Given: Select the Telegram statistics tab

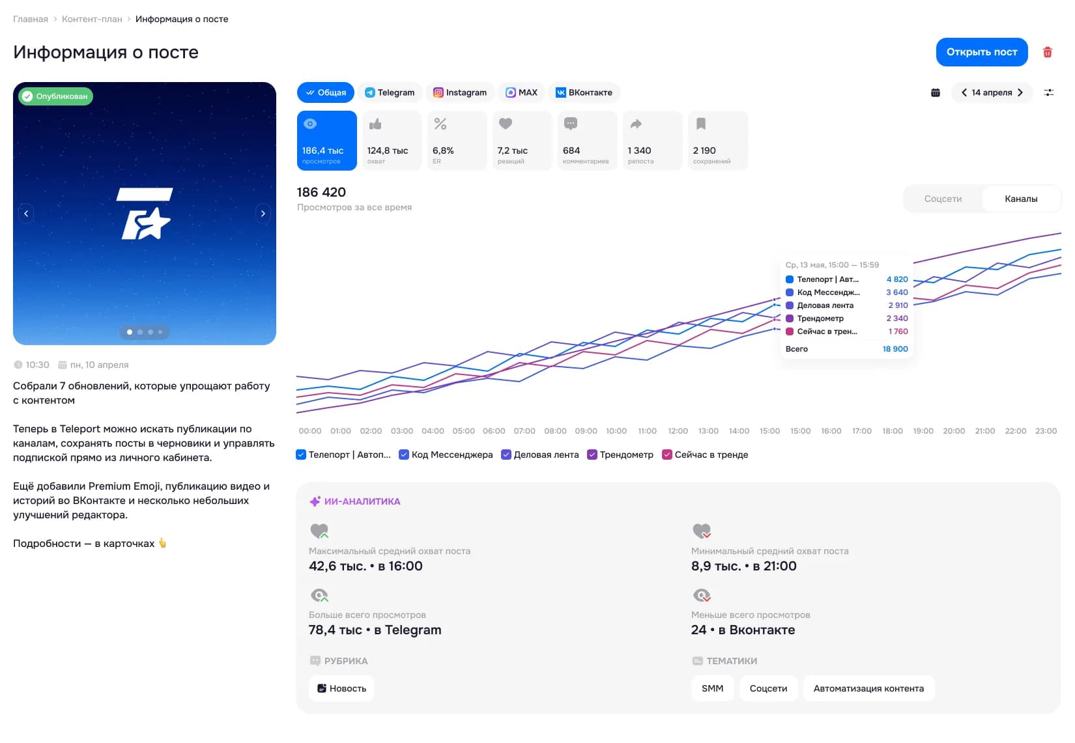Looking at the screenshot, I should (x=390, y=92).
